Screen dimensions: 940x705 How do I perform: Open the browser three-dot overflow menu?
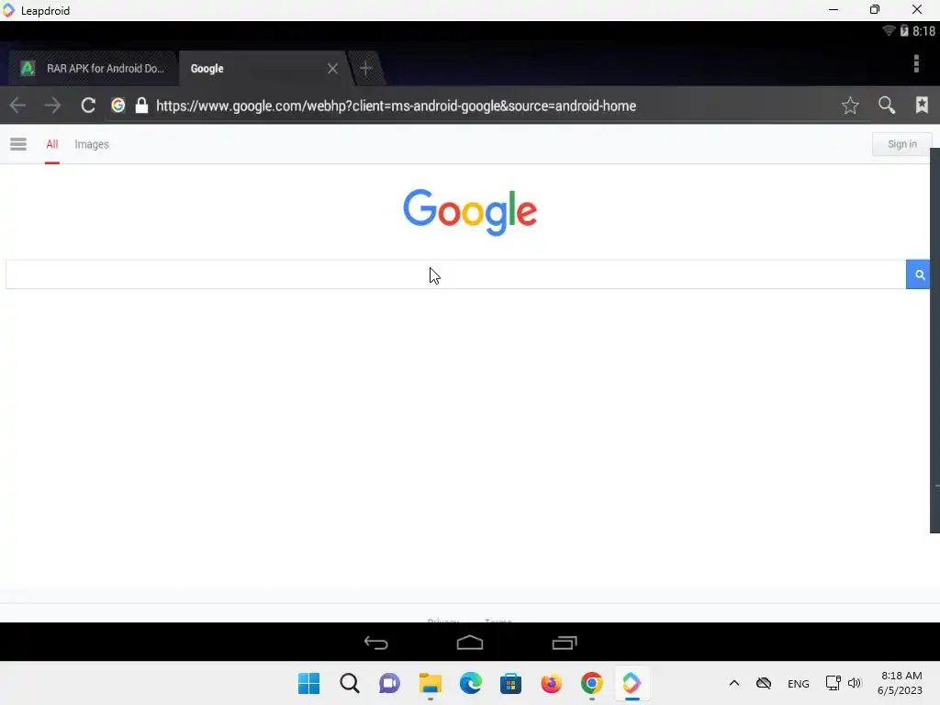pos(916,63)
